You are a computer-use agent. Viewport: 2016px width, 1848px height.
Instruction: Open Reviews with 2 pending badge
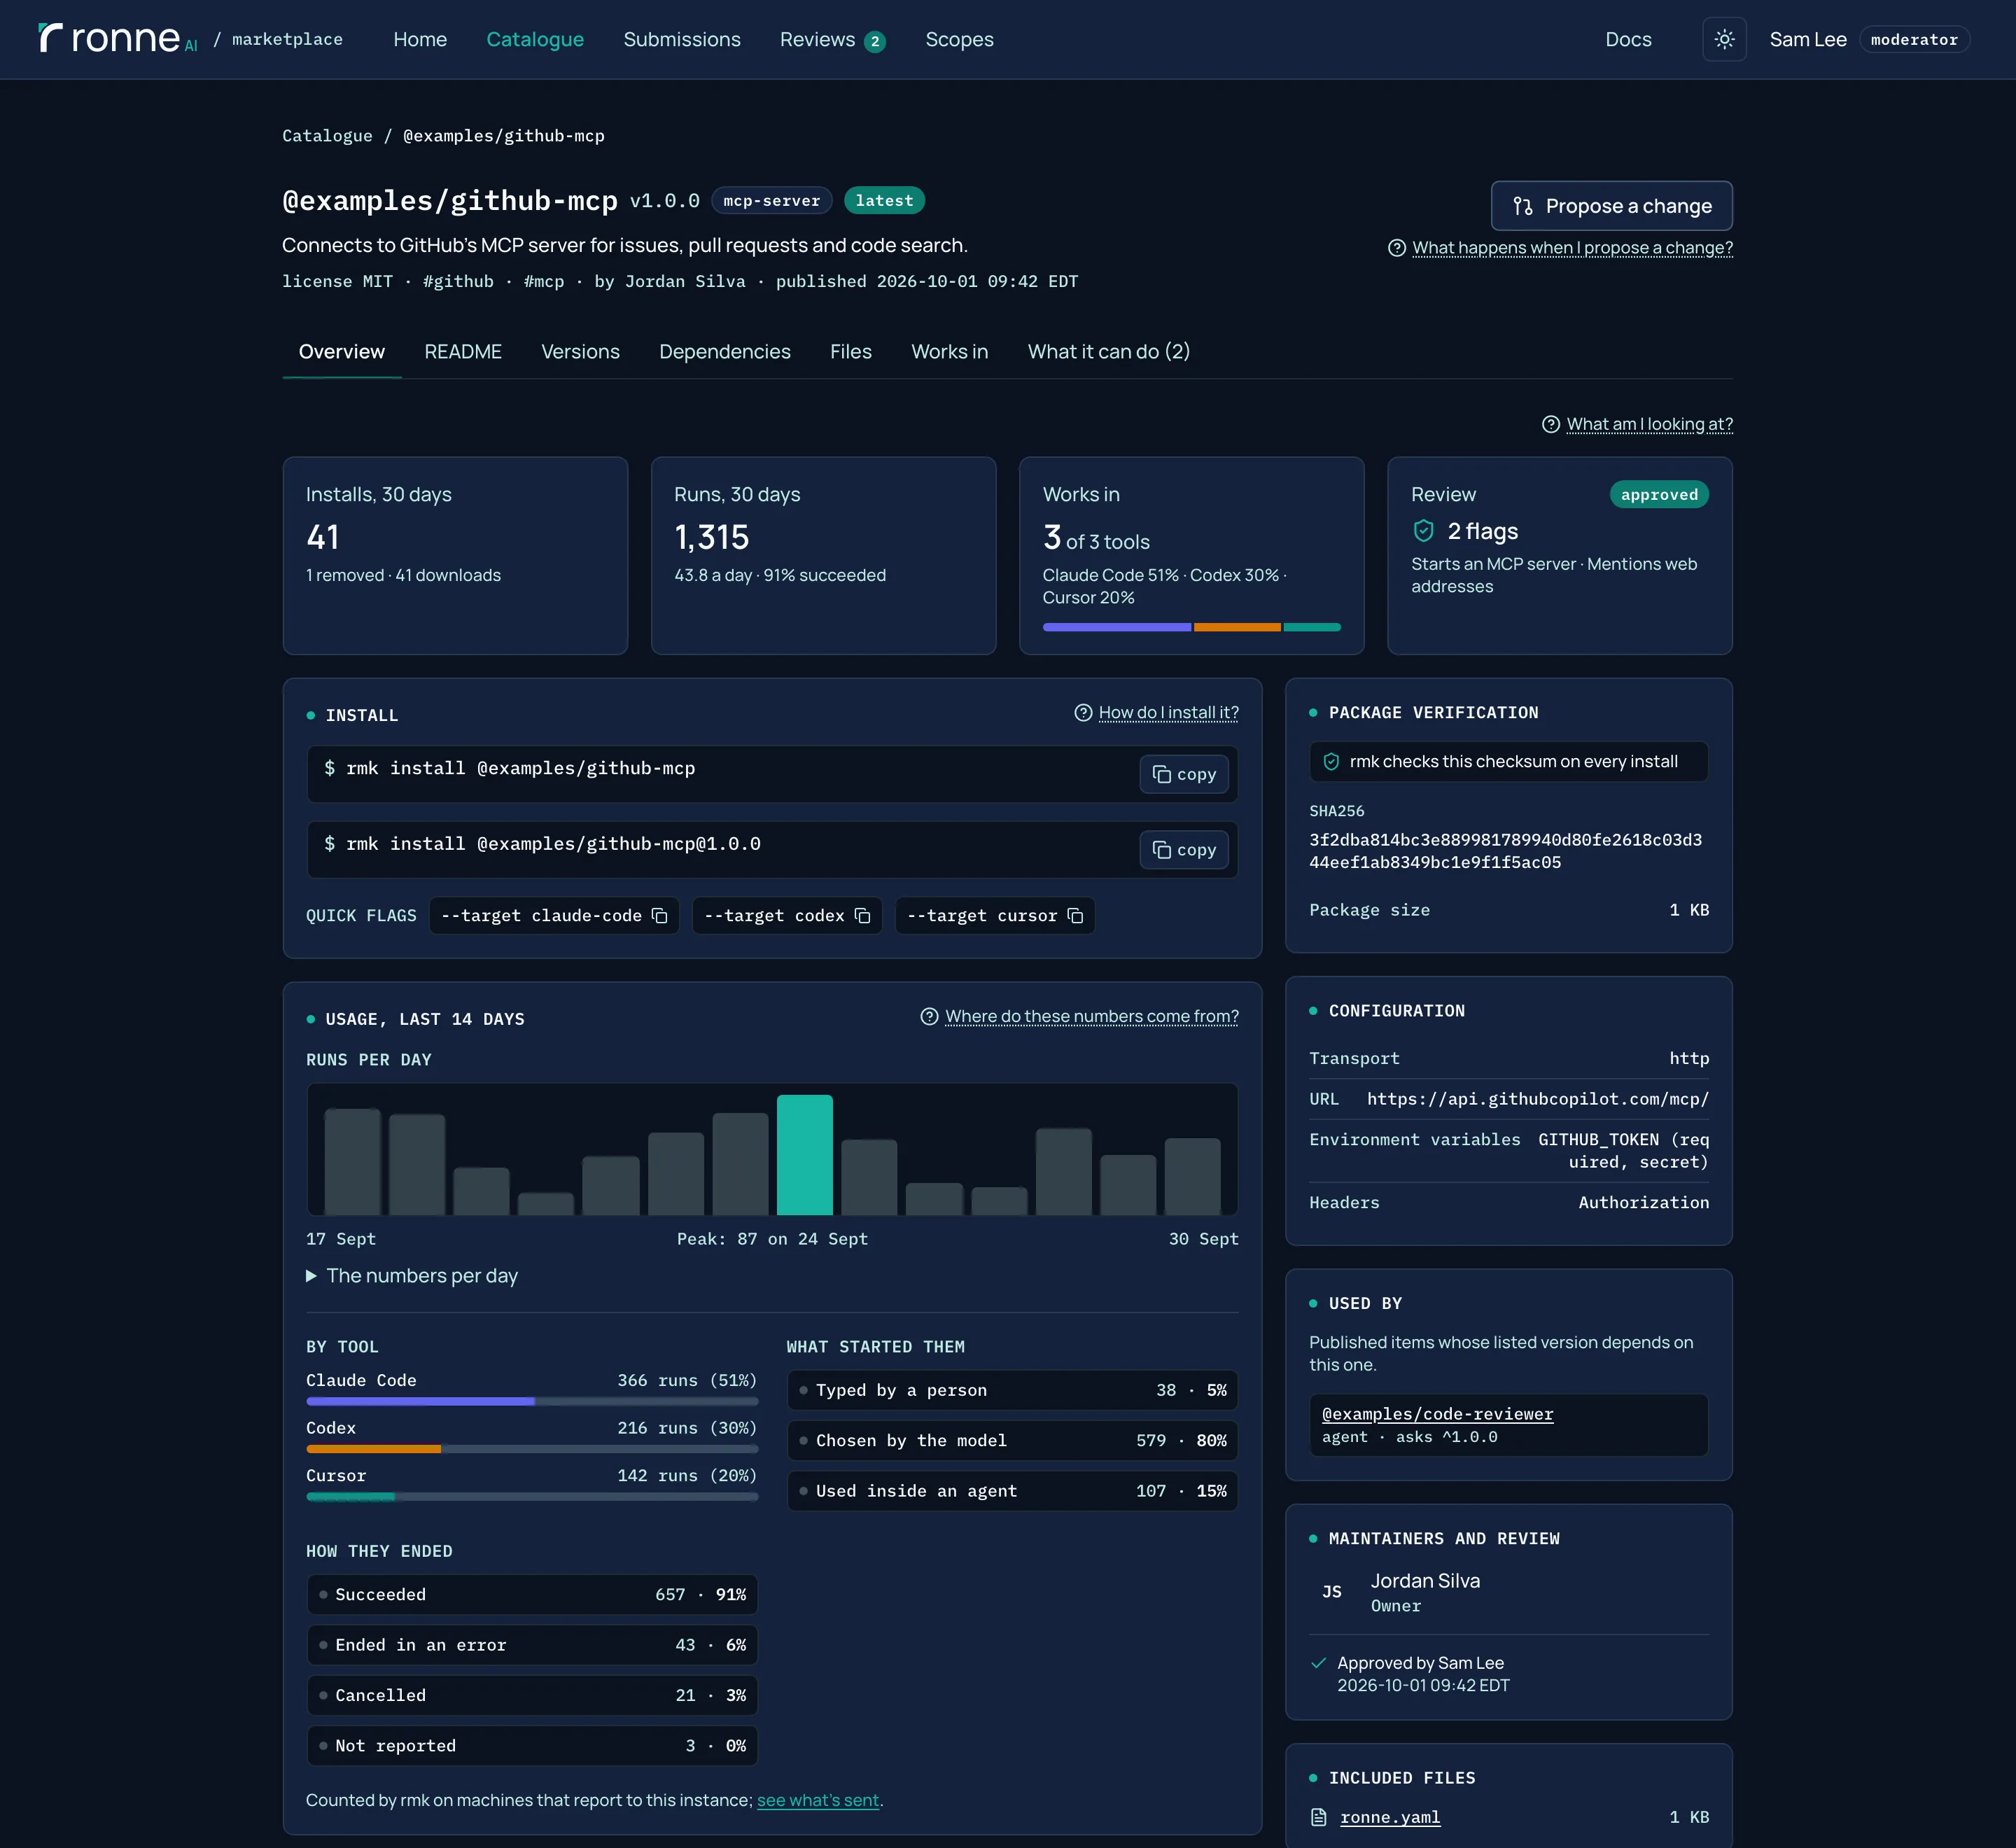click(832, 39)
